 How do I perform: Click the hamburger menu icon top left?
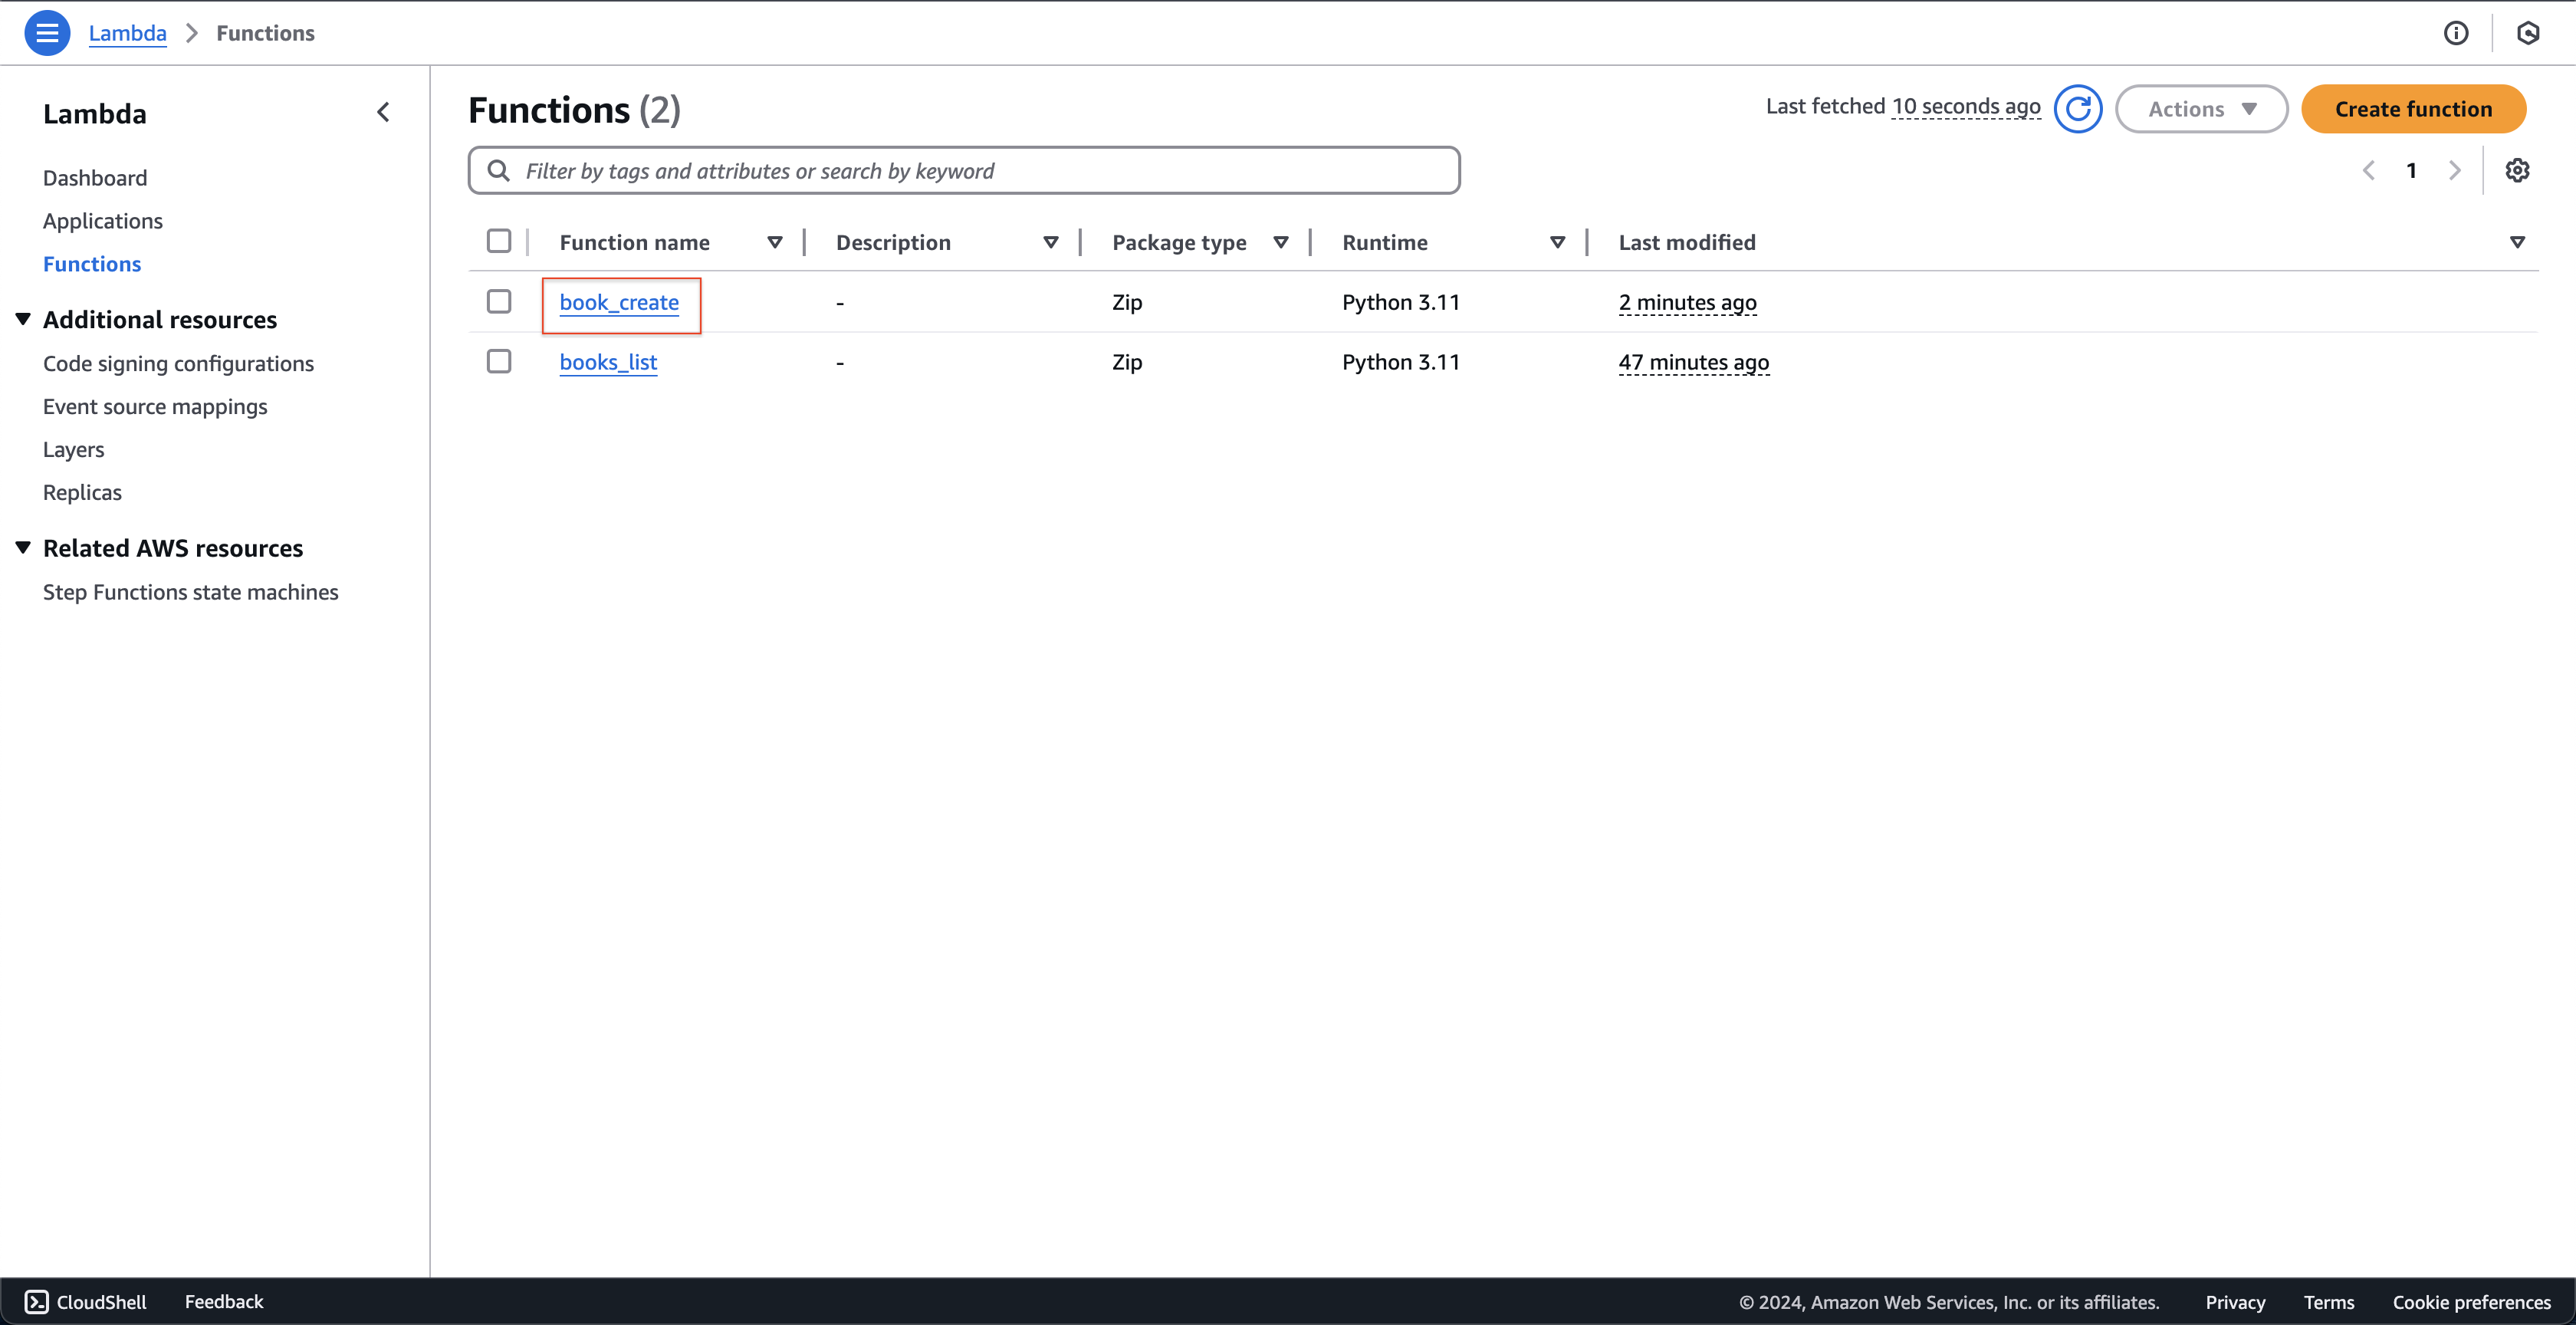[48, 32]
